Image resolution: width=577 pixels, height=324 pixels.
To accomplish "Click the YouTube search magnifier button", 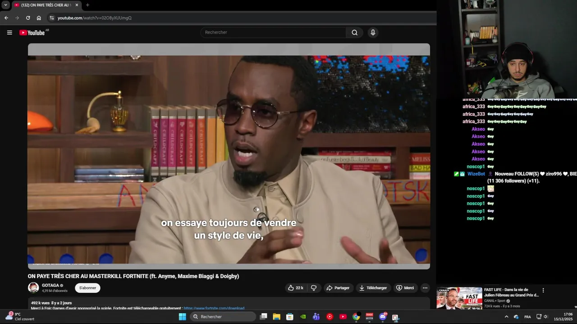I will (354, 32).
